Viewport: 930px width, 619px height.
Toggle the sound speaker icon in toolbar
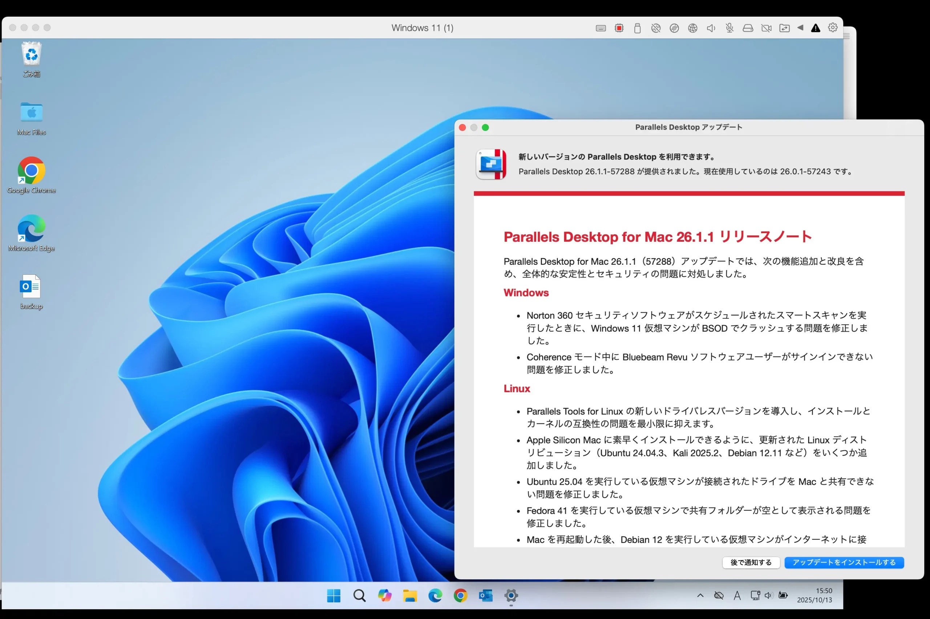tap(711, 28)
